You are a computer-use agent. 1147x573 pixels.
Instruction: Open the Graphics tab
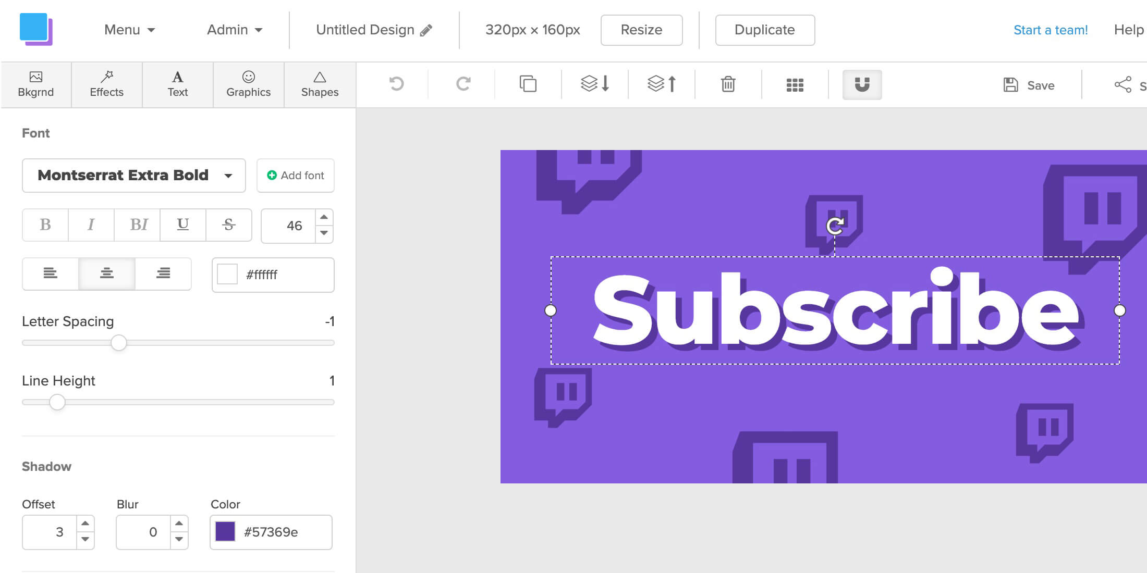(x=249, y=85)
